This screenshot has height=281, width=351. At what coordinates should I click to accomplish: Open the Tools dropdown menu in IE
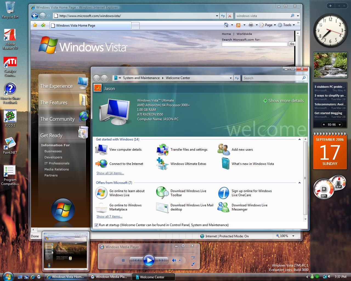coord(287,25)
